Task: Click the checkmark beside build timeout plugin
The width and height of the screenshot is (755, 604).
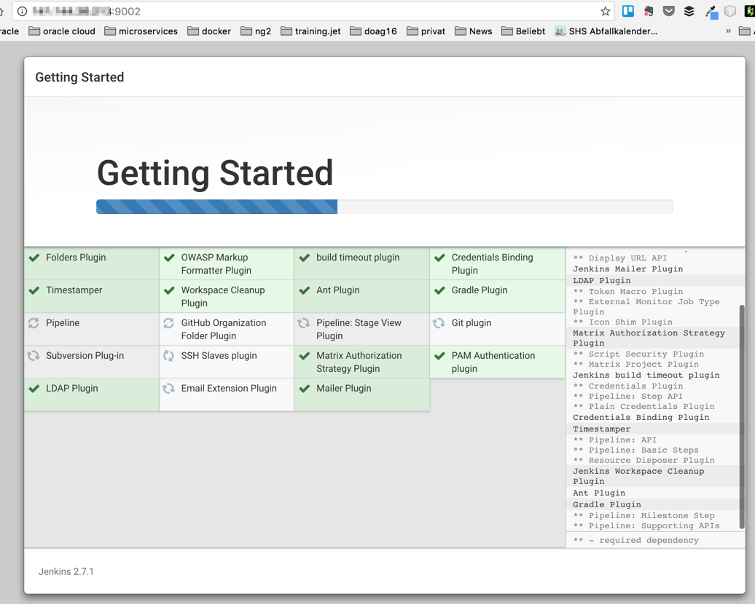Action: point(305,258)
